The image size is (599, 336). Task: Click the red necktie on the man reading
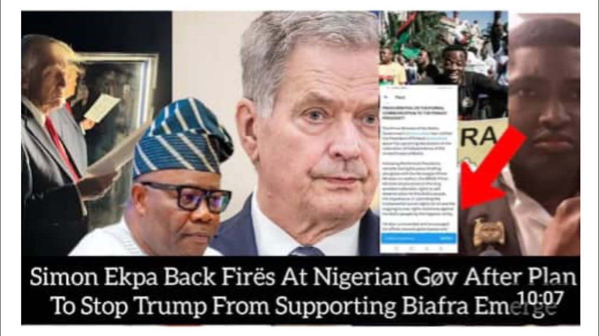[62, 148]
